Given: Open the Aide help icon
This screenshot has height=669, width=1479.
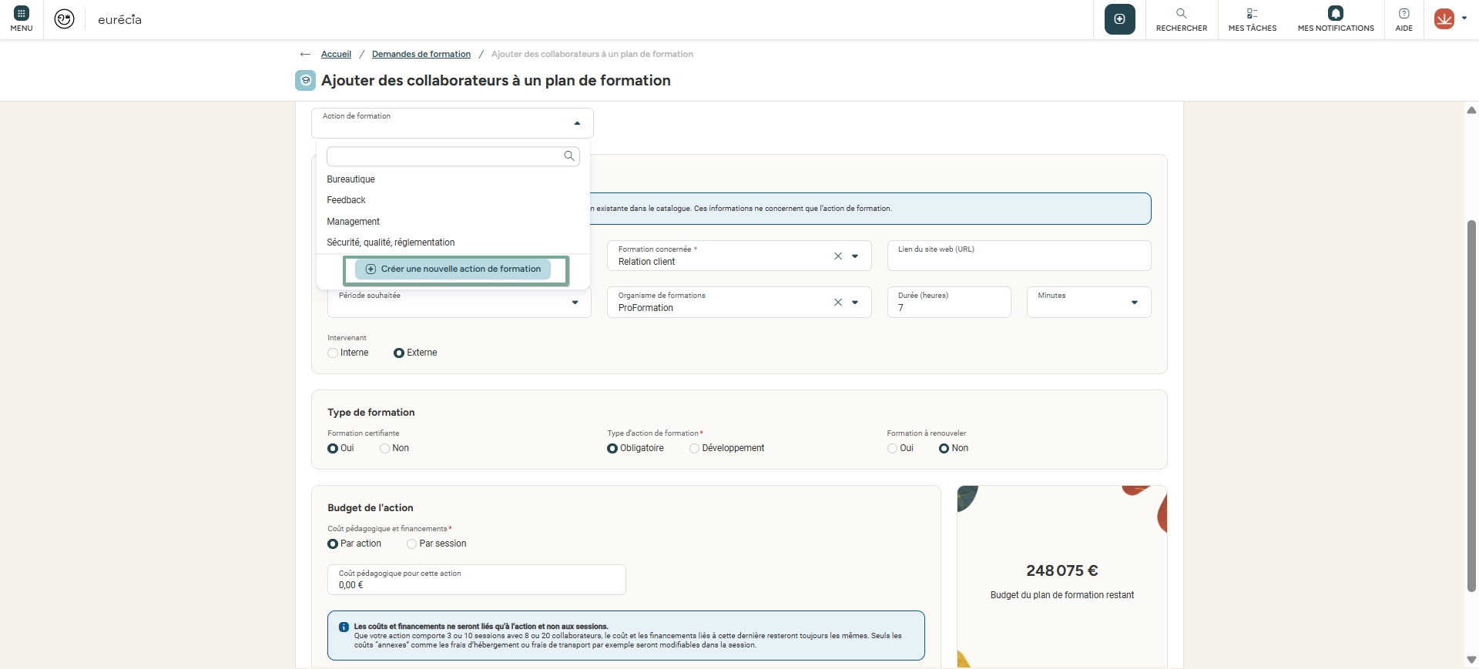Looking at the screenshot, I should click(1404, 14).
